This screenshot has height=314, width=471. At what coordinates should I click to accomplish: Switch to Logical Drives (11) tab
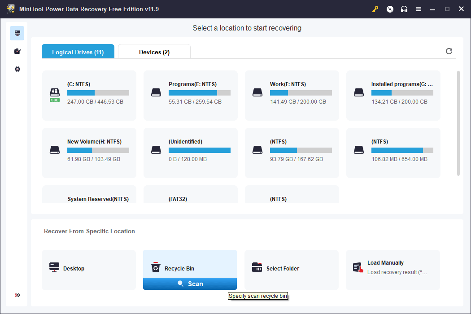(78, 52)
